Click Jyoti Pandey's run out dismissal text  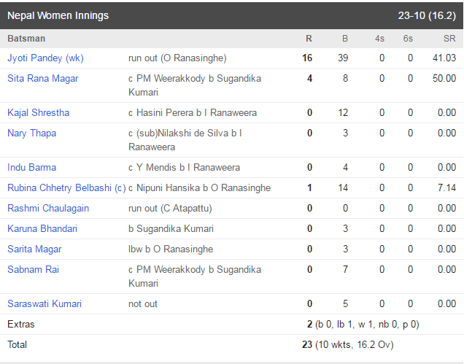tap(177, 58)
